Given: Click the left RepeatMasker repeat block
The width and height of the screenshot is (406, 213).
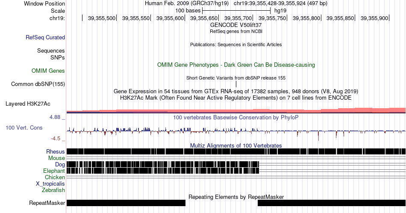Looking at the screenshot, I should click(x=126, y=203).
